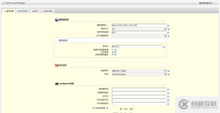Open help icon beside the TLS dropdown

pos(169,29)
